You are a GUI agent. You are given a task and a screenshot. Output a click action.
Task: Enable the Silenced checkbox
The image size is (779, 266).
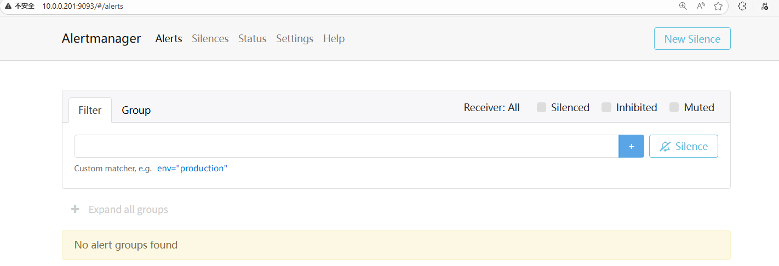[541, 107]
